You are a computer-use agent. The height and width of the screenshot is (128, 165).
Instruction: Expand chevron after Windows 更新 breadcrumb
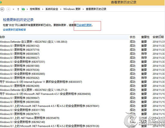83,9
